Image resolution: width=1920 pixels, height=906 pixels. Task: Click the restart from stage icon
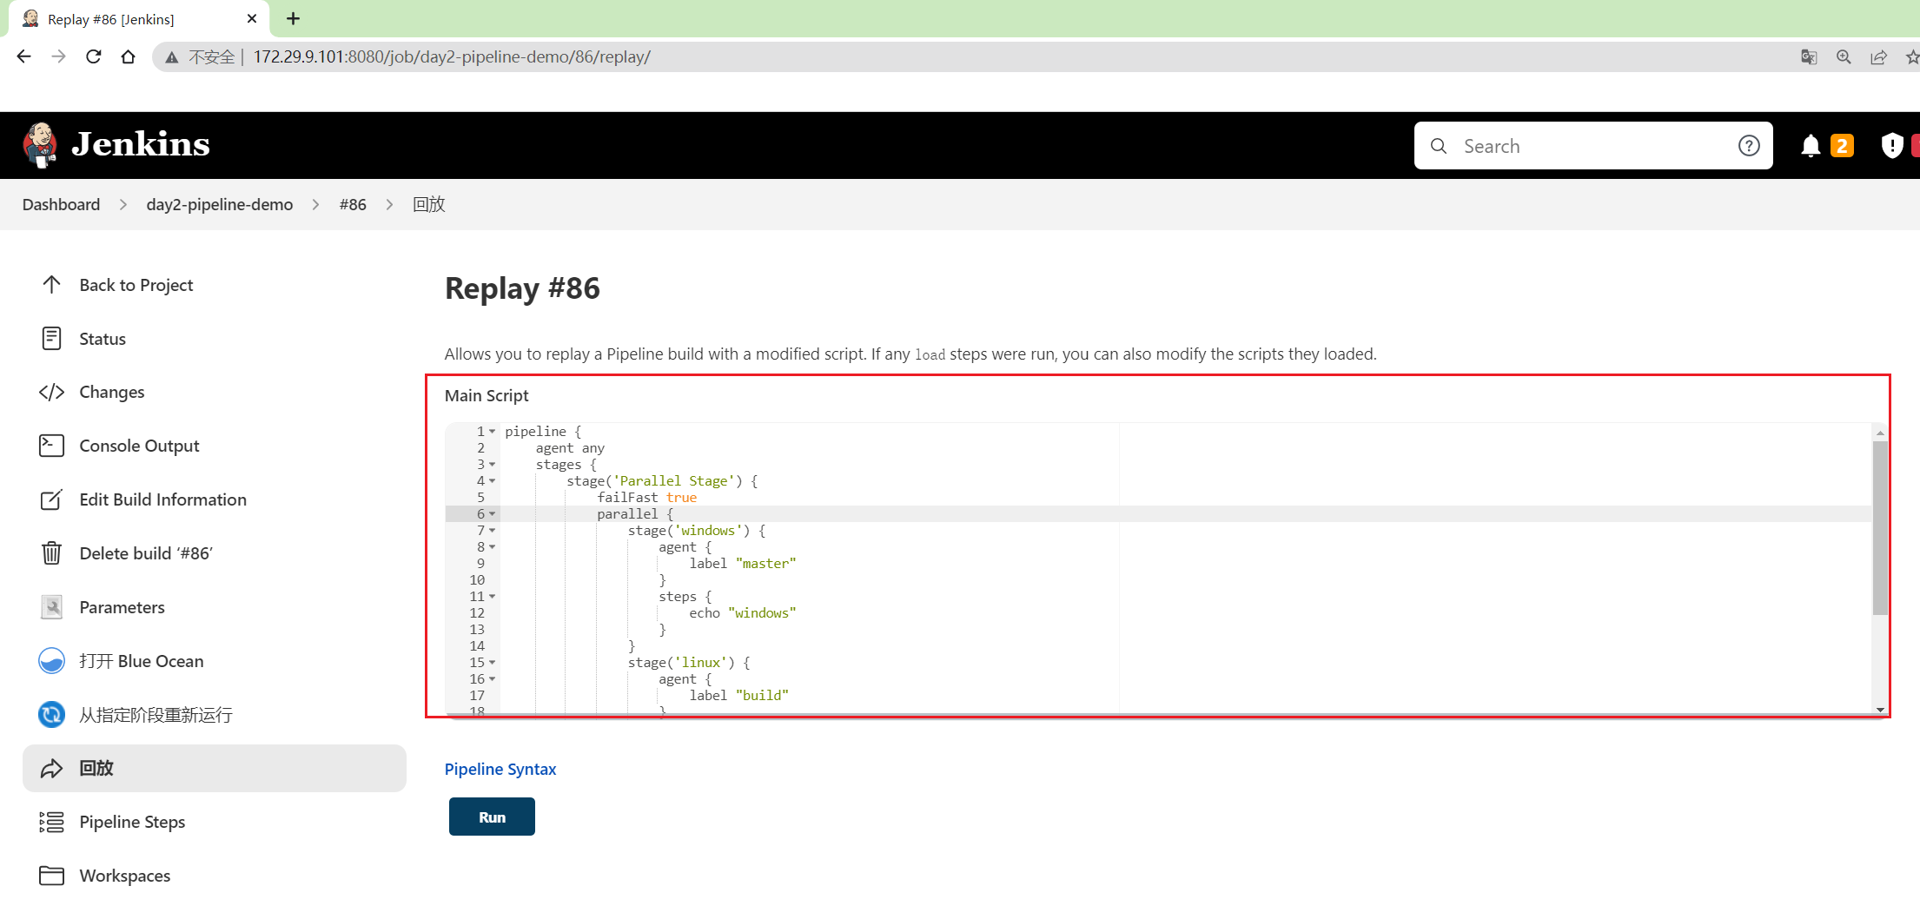tap(51, 715)
